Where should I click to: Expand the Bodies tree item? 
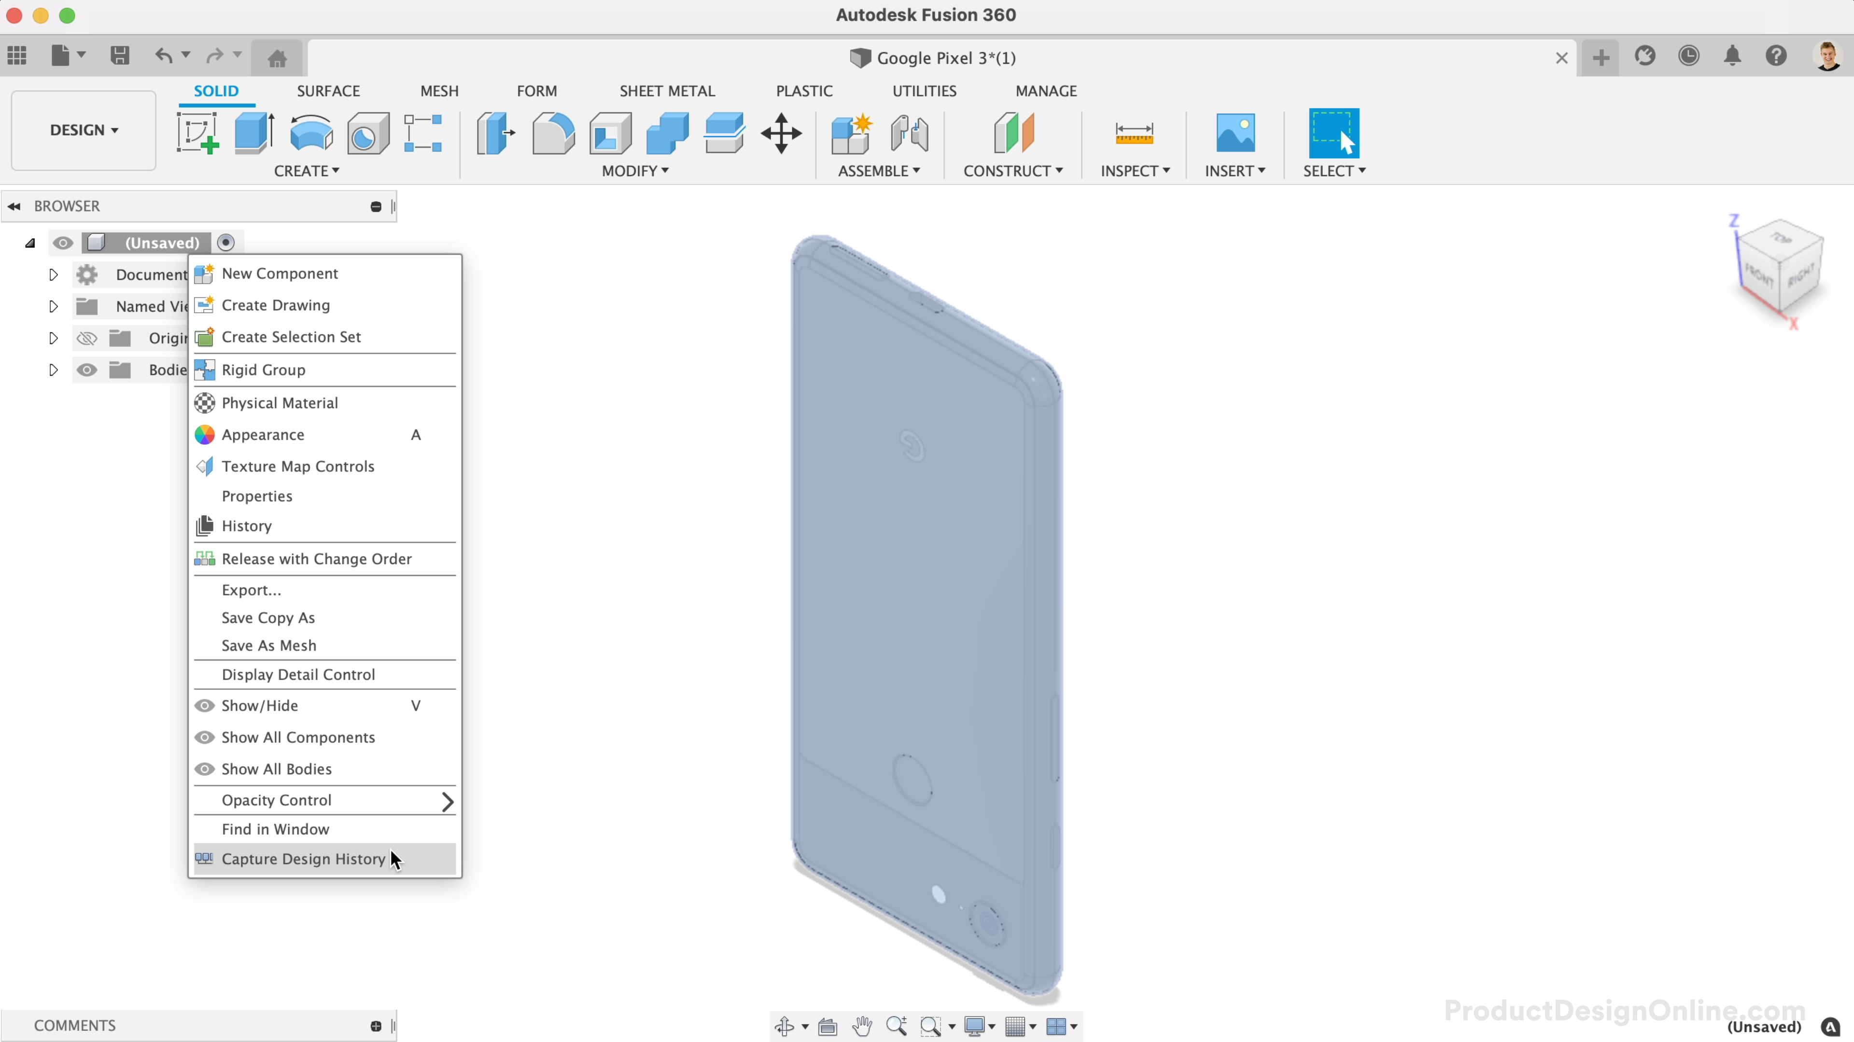pyautogui.click(x=52, y=369)
